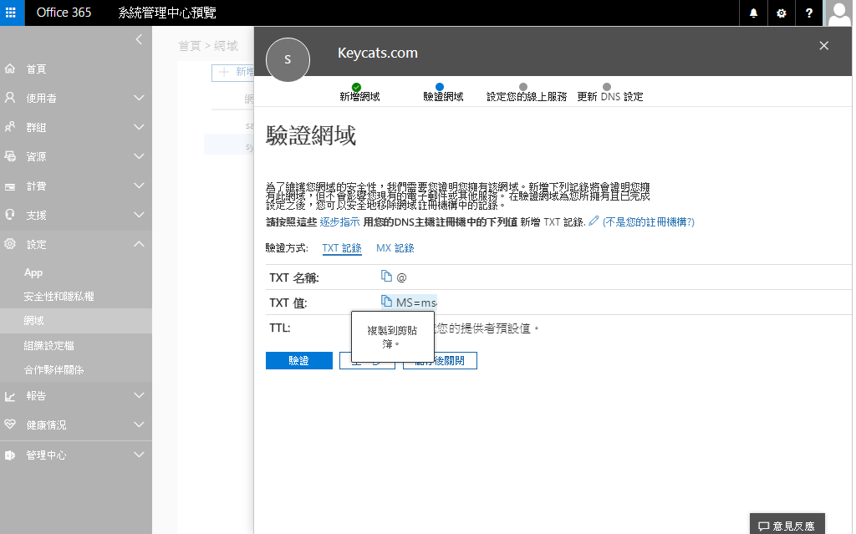Viewport: 856px width, 534px height.
Task: Click the 首頁 breadcrumb link
Action: (x=190, y=46)
